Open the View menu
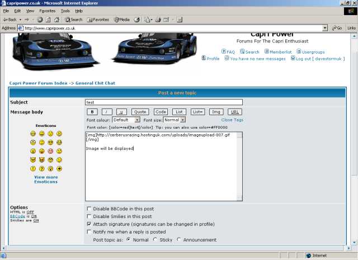 (x=30, y=11)
